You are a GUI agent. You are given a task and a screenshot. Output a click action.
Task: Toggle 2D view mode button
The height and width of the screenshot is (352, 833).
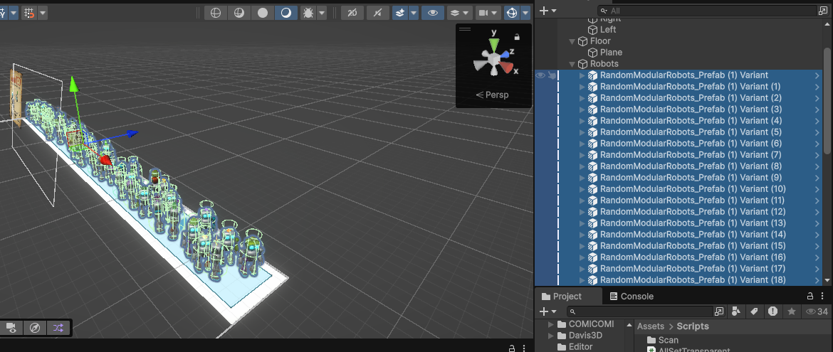coord(352,13)
